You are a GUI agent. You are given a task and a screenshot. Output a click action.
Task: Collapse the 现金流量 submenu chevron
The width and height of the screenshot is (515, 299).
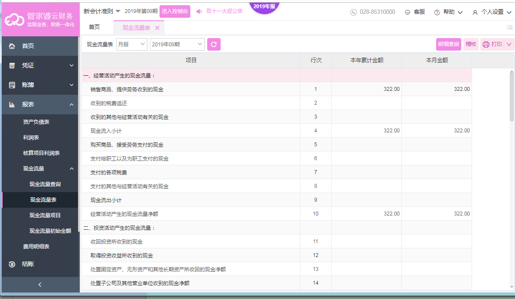click(x=72, y=168)
